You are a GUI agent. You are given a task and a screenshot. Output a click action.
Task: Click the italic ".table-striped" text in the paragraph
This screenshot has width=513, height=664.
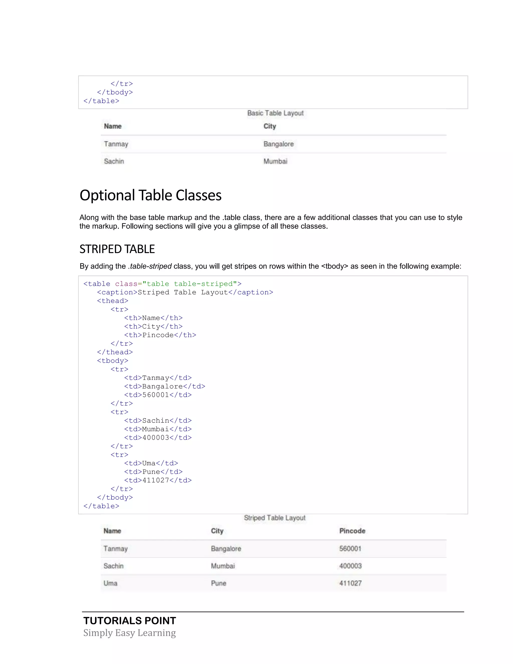coord(150,266)
